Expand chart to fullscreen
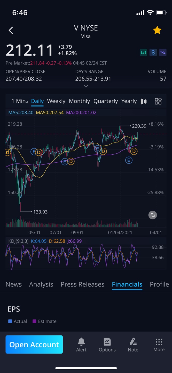The width and height of the screenshot is (172, 373). pyautogui.click(x=153, y=215)
